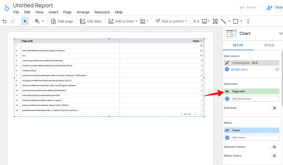Click the Undo icon

pyautogui.click(x=4, y=21)
